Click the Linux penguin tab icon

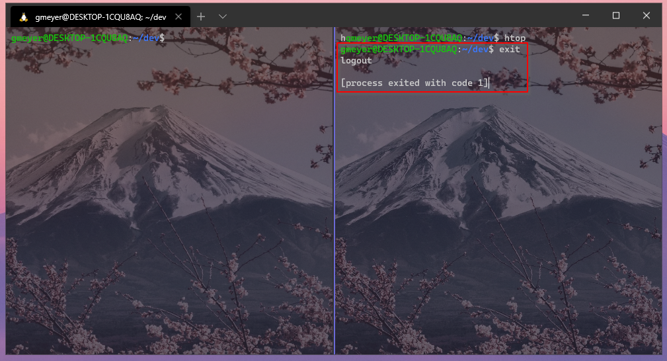click(24, 17)
